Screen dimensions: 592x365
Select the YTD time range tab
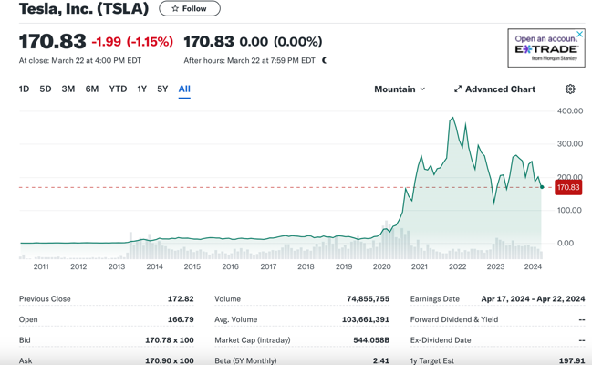(x=118, y=89)
